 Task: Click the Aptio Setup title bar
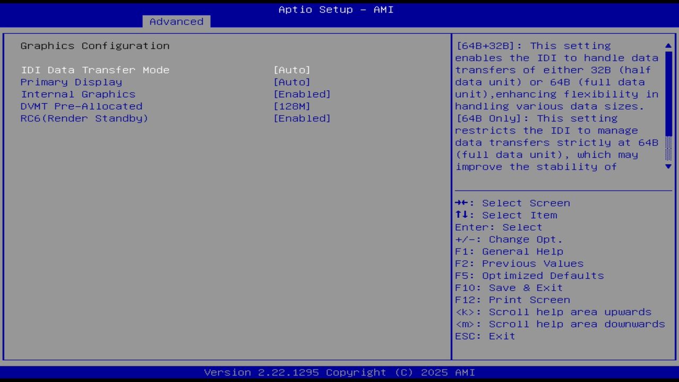pos(335,9)
